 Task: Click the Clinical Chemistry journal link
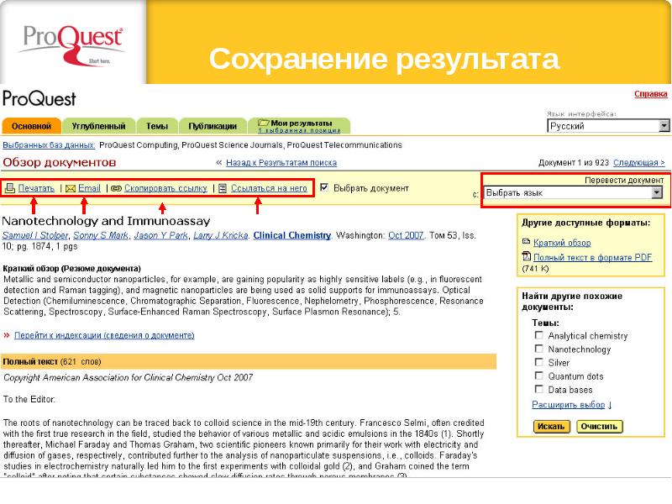click(291, 236)
